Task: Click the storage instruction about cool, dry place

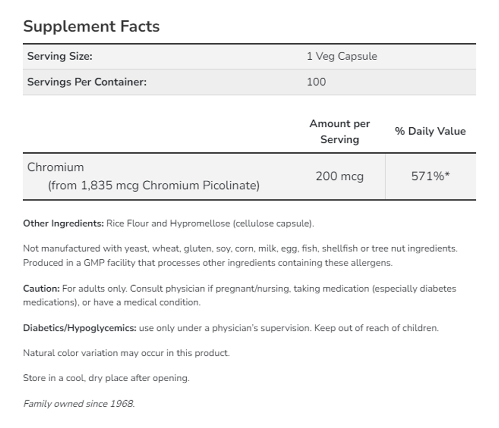Action: (106, 378)
